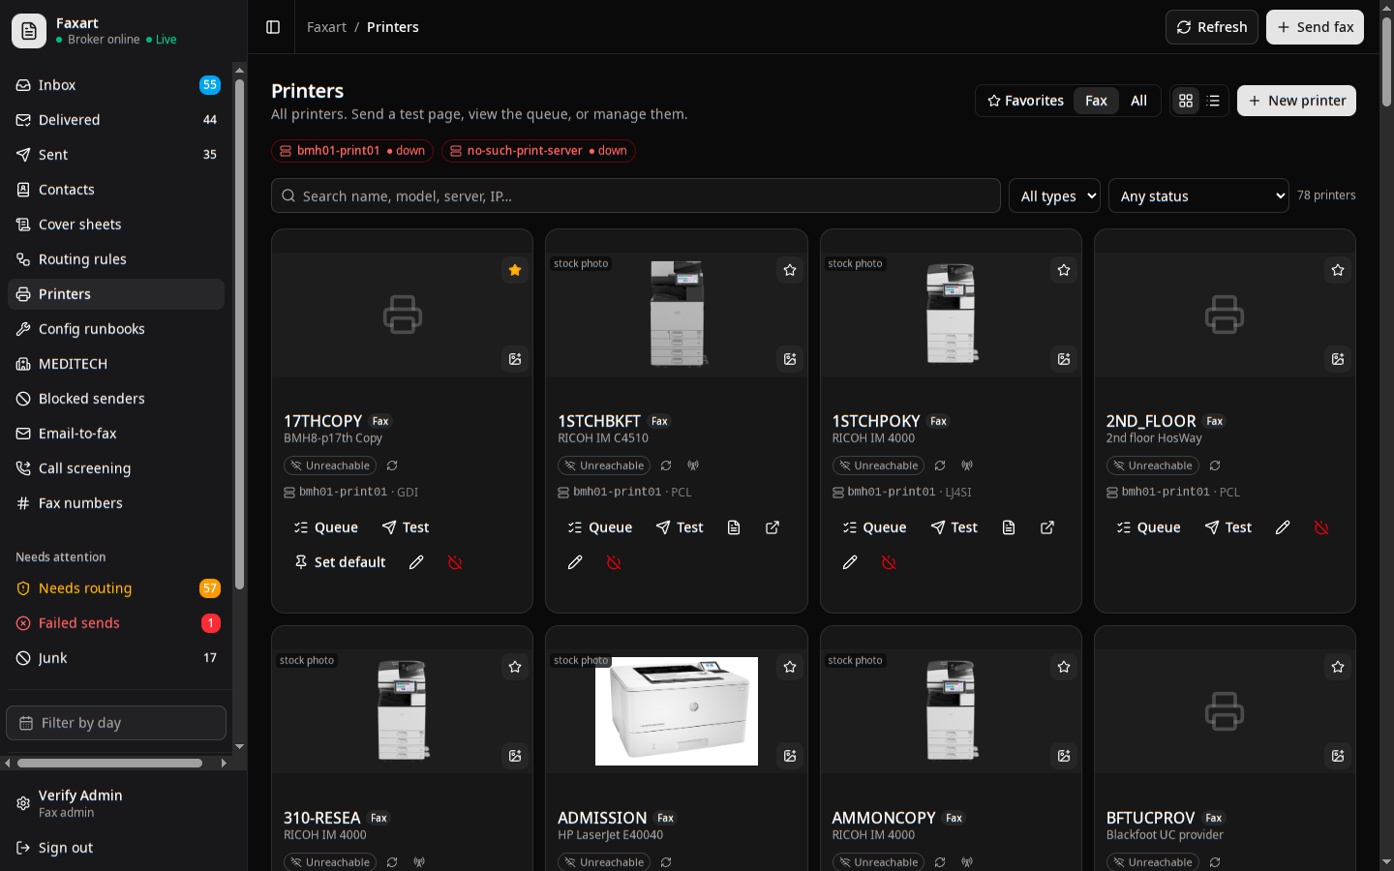Disable 17THCOPY via red icon
This screenshot has height=871, width=1394.
click(455, 562)
